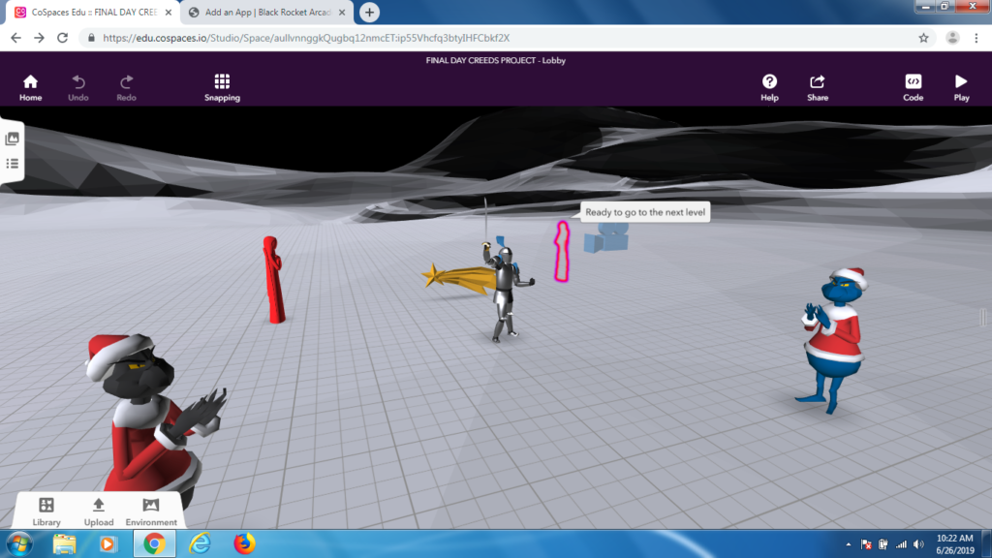Click the project title FINAL DAY CREEDS PROJECT - Lobby
This screenshot has height=558, width=992.
coord(495,60)
